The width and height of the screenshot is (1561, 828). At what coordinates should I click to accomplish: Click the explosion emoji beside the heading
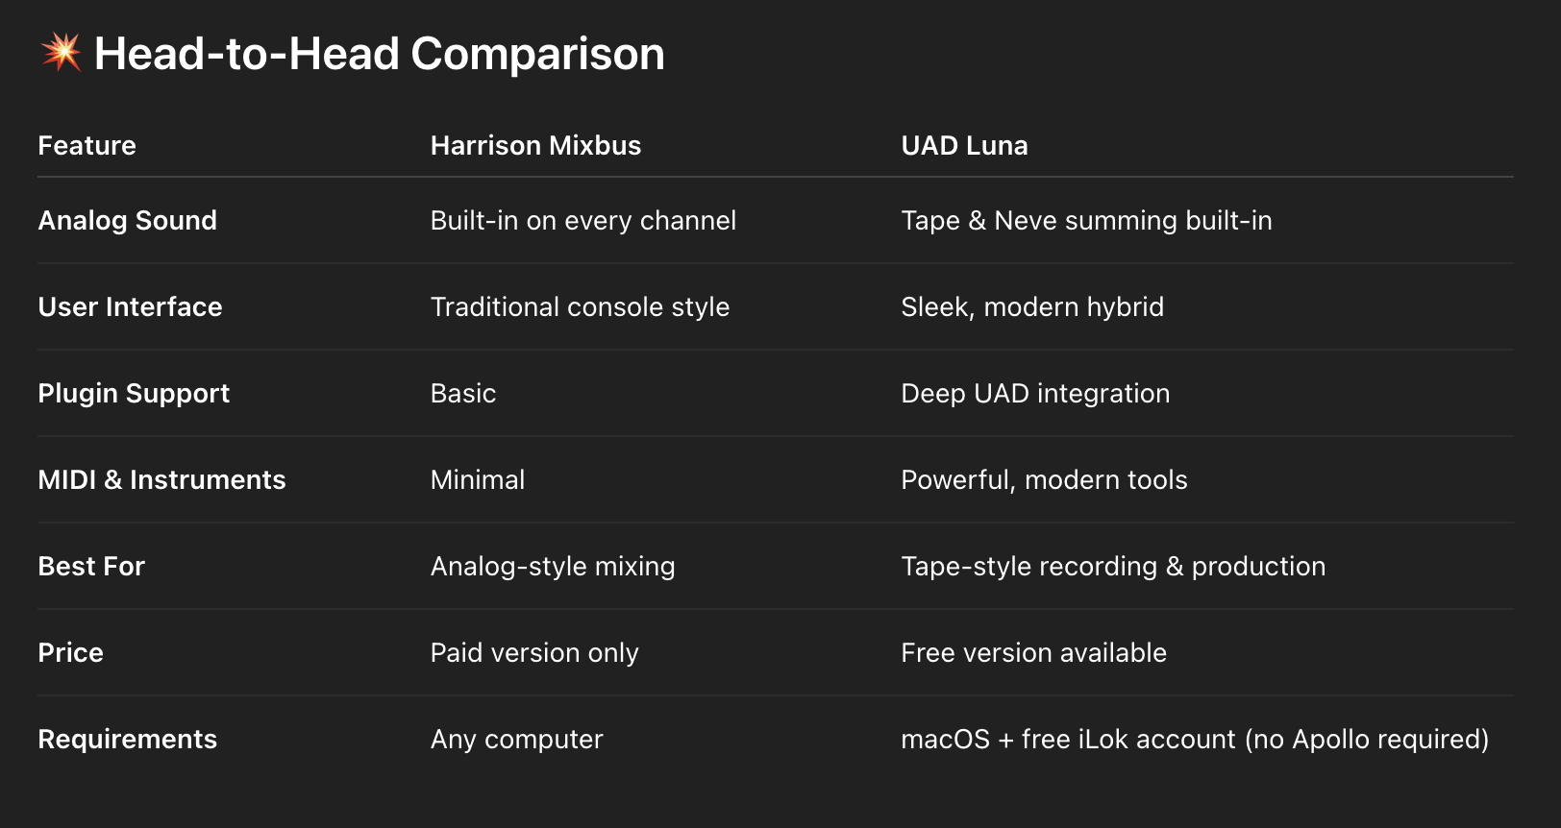62,52
